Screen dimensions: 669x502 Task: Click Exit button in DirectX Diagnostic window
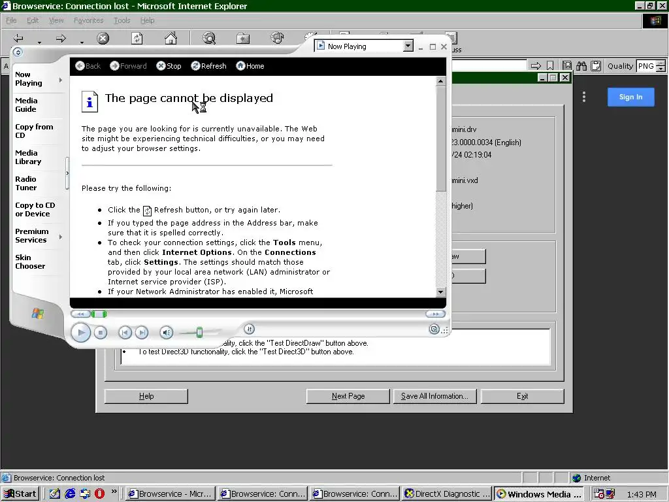(522, 396)
